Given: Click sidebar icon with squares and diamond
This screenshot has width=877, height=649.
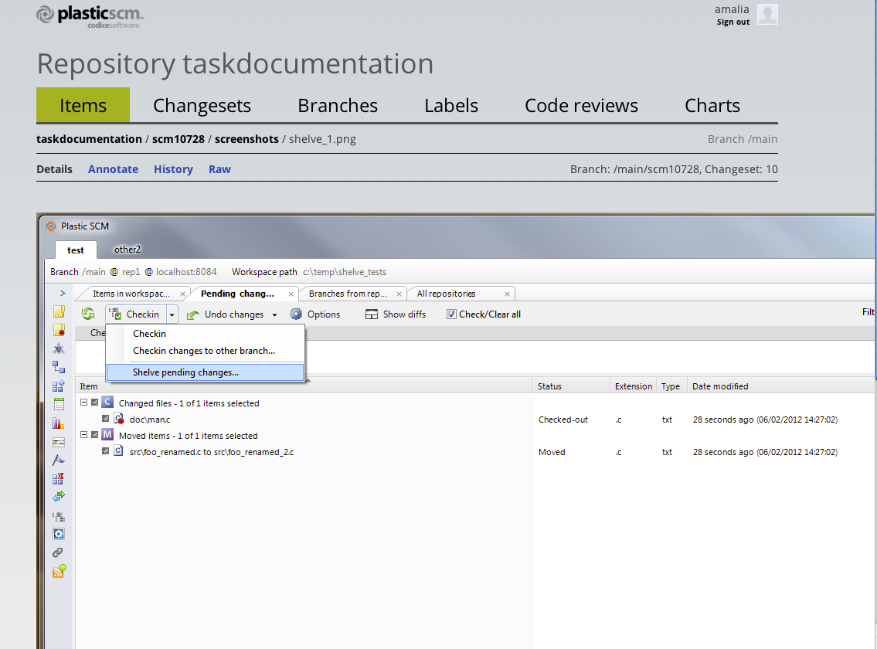Looking at the screenshot, I should (59, 386).
